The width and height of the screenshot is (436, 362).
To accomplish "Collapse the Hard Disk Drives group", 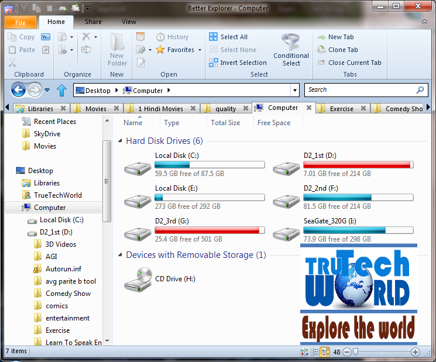I will coord(120,141).
